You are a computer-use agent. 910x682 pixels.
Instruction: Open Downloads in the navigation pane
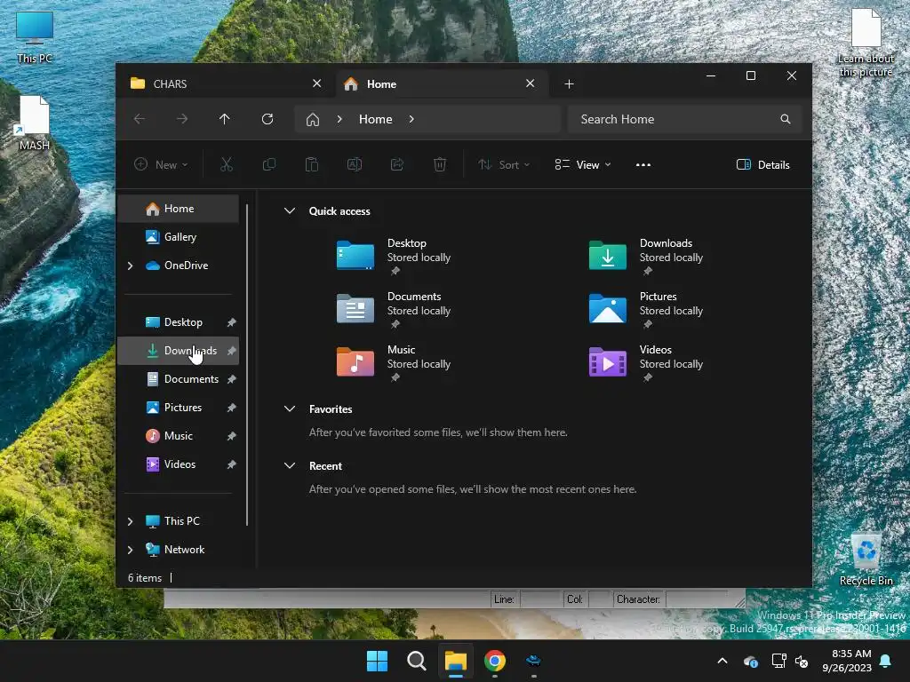[178, 351]
